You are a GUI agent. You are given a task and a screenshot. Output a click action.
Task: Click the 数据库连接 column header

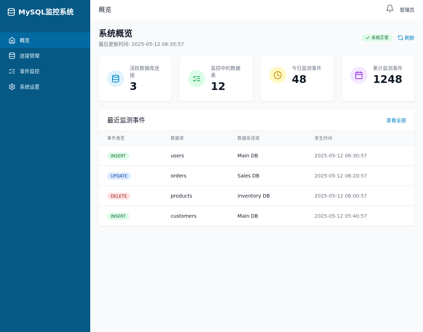(x=249, y=138)
